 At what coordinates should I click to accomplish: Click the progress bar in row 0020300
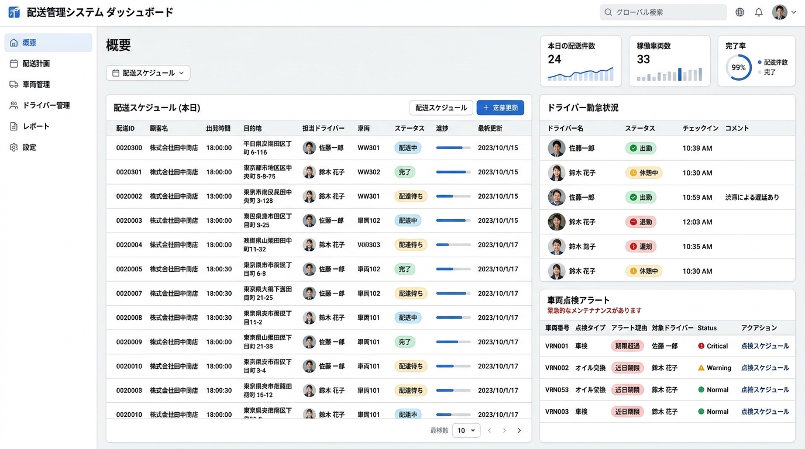[453, 148]
